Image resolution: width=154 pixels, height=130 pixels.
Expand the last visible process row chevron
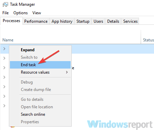[4, 106]
